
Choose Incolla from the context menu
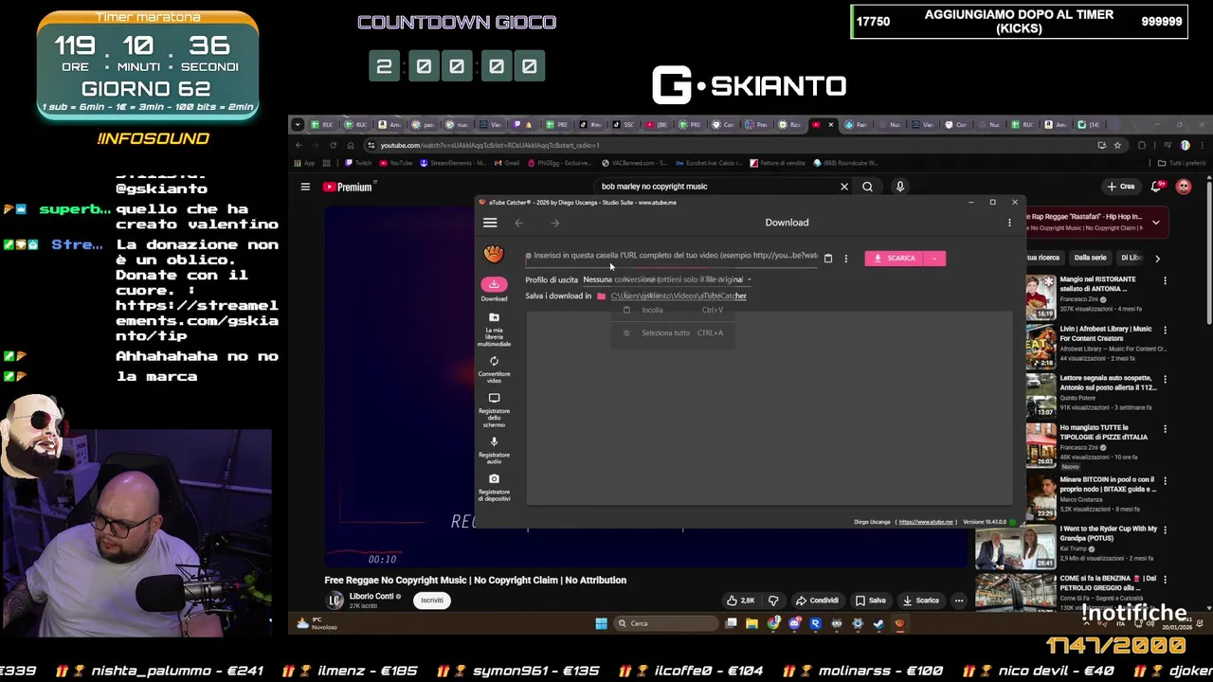[673, 310]
